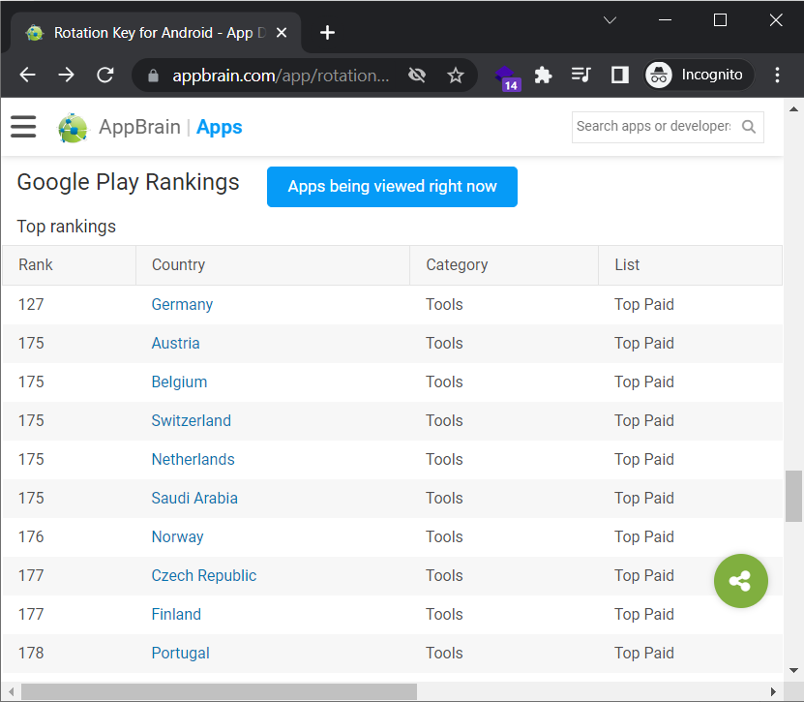Click the Top rankings subheading
Image resolution: width=804 pixels, height=702 pixels.
[67, 227]
